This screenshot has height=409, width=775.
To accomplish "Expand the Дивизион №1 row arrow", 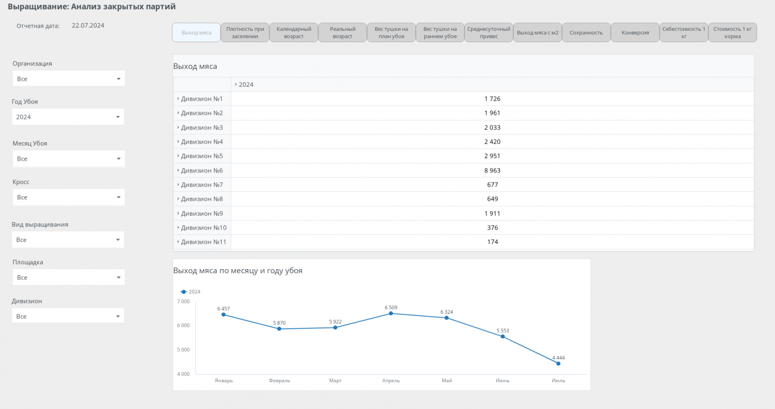I will 178,99.
